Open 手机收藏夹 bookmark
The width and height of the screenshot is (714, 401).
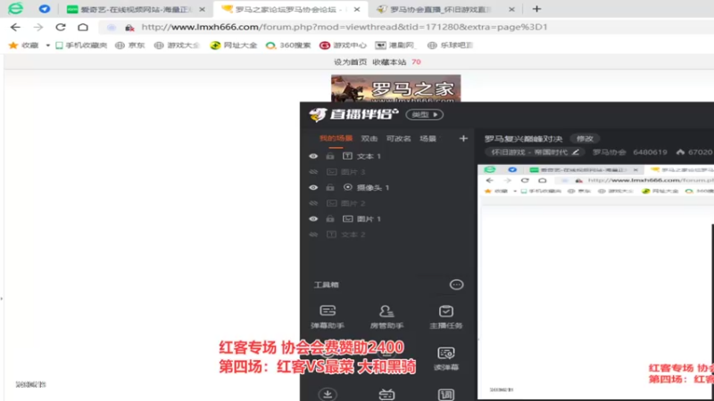coord(81,45)
